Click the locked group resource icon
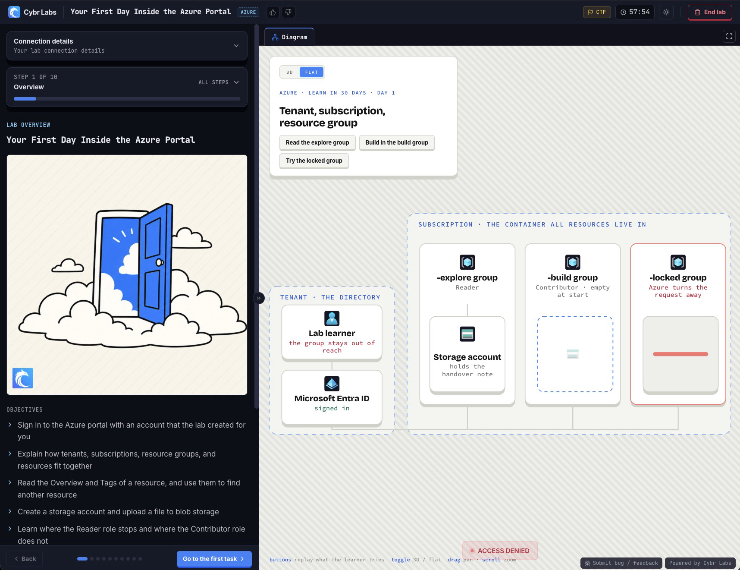Image resolution: width=740 pixels, height=570 pixels. (678, 262)
